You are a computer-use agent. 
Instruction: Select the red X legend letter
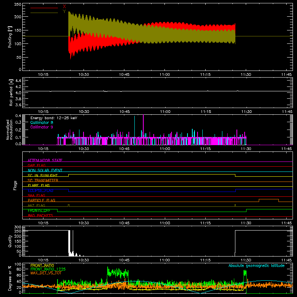(x=64, y=7)
